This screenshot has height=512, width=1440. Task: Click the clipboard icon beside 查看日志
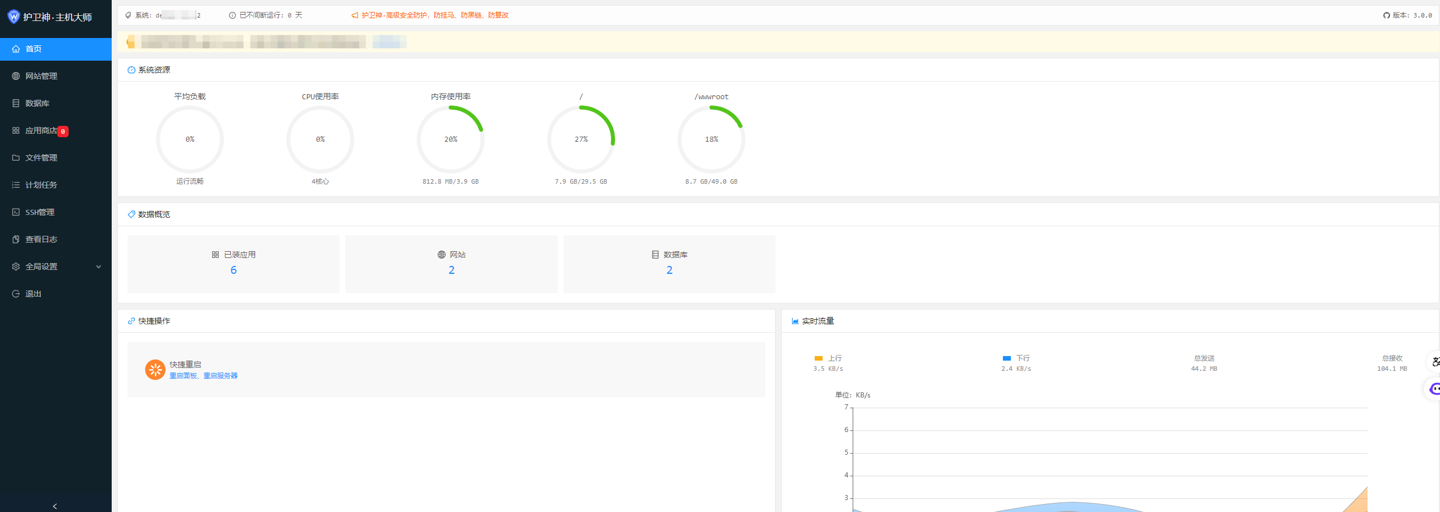click(16, 239)
